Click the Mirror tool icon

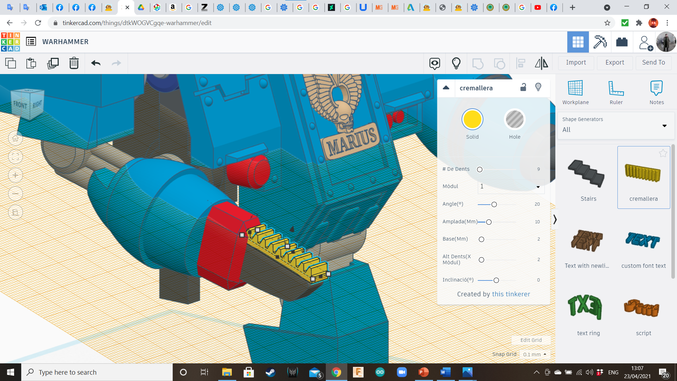541,63
